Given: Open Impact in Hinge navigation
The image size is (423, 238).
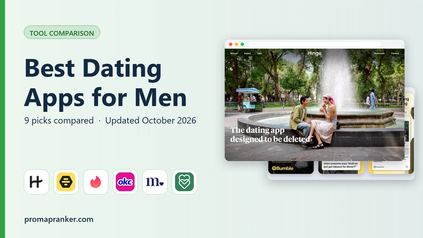Looking at the screenshot, I should [x=247, y=53].
